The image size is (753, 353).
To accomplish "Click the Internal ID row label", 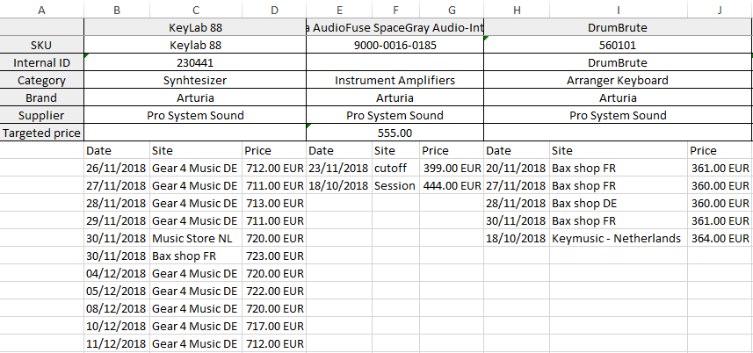I will (42, 63).
